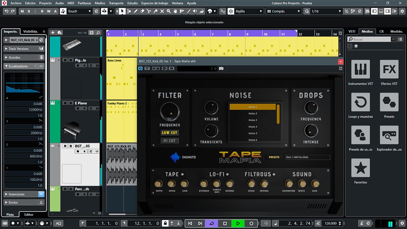
Task: Click the Record transport button
Action: 251,223
